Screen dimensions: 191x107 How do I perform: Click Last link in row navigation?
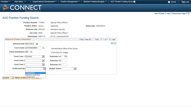pyautogui.click(x=113, y=40)
